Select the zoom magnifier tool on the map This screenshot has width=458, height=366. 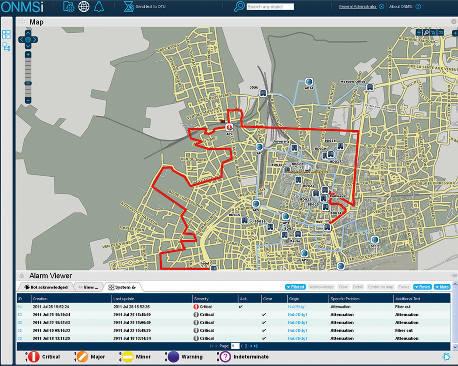click(x=426, y=32)
